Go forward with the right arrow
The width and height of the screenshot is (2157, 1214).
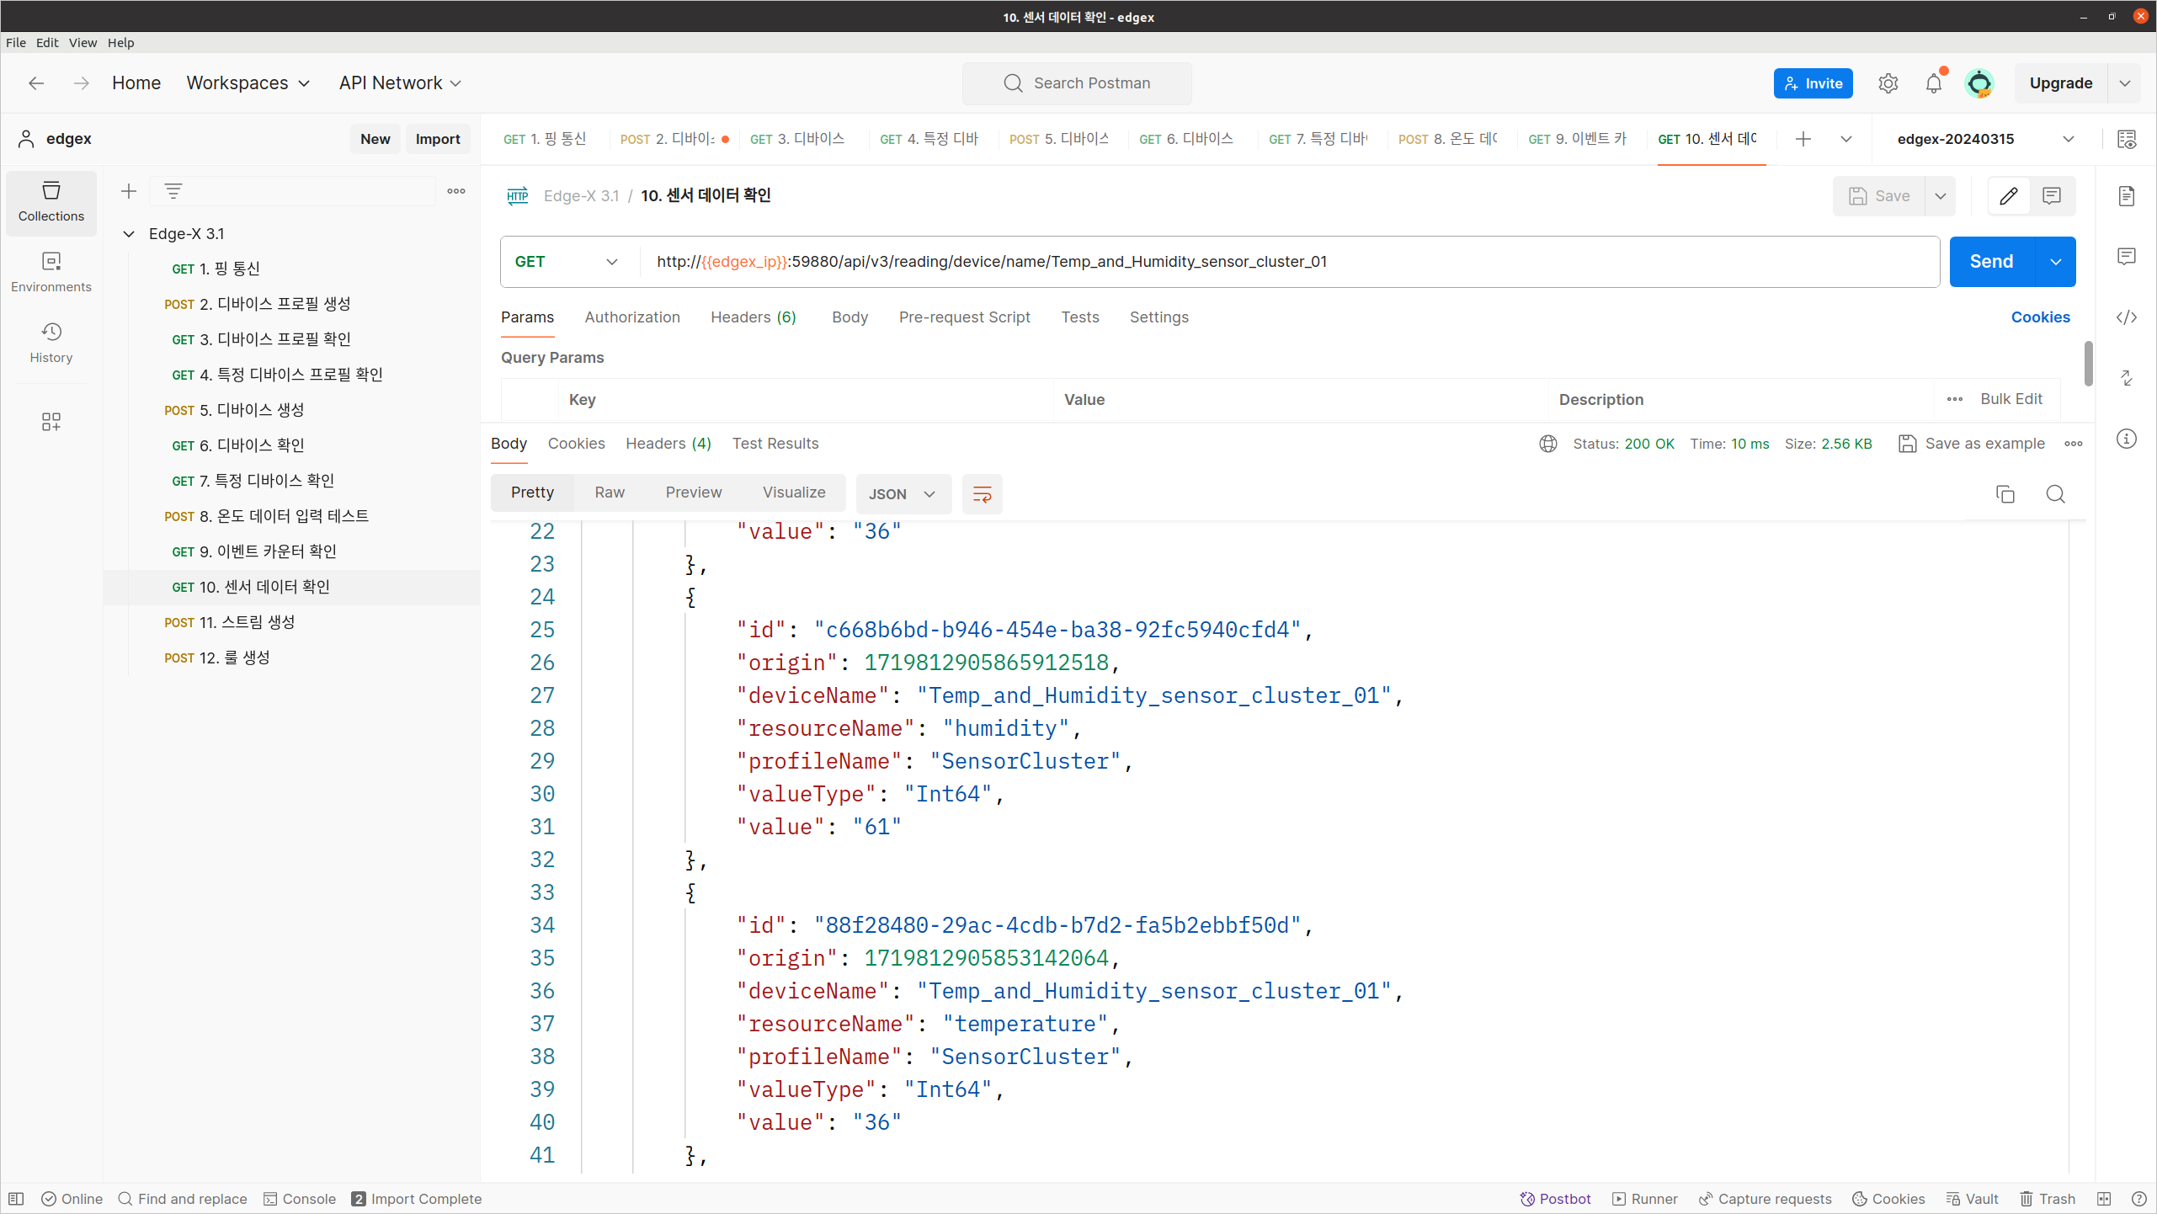click(x=82, y=83)
